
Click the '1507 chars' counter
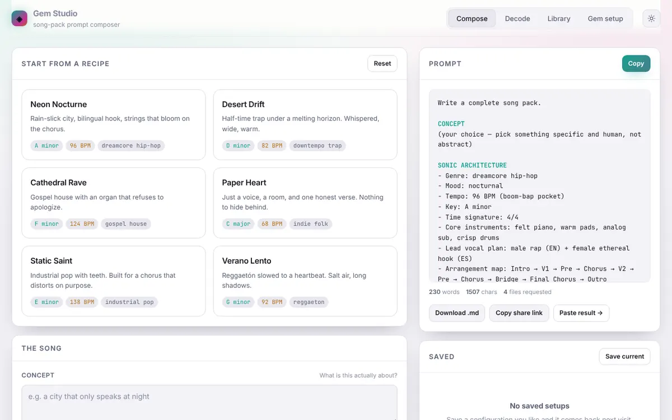click(482, 292)
